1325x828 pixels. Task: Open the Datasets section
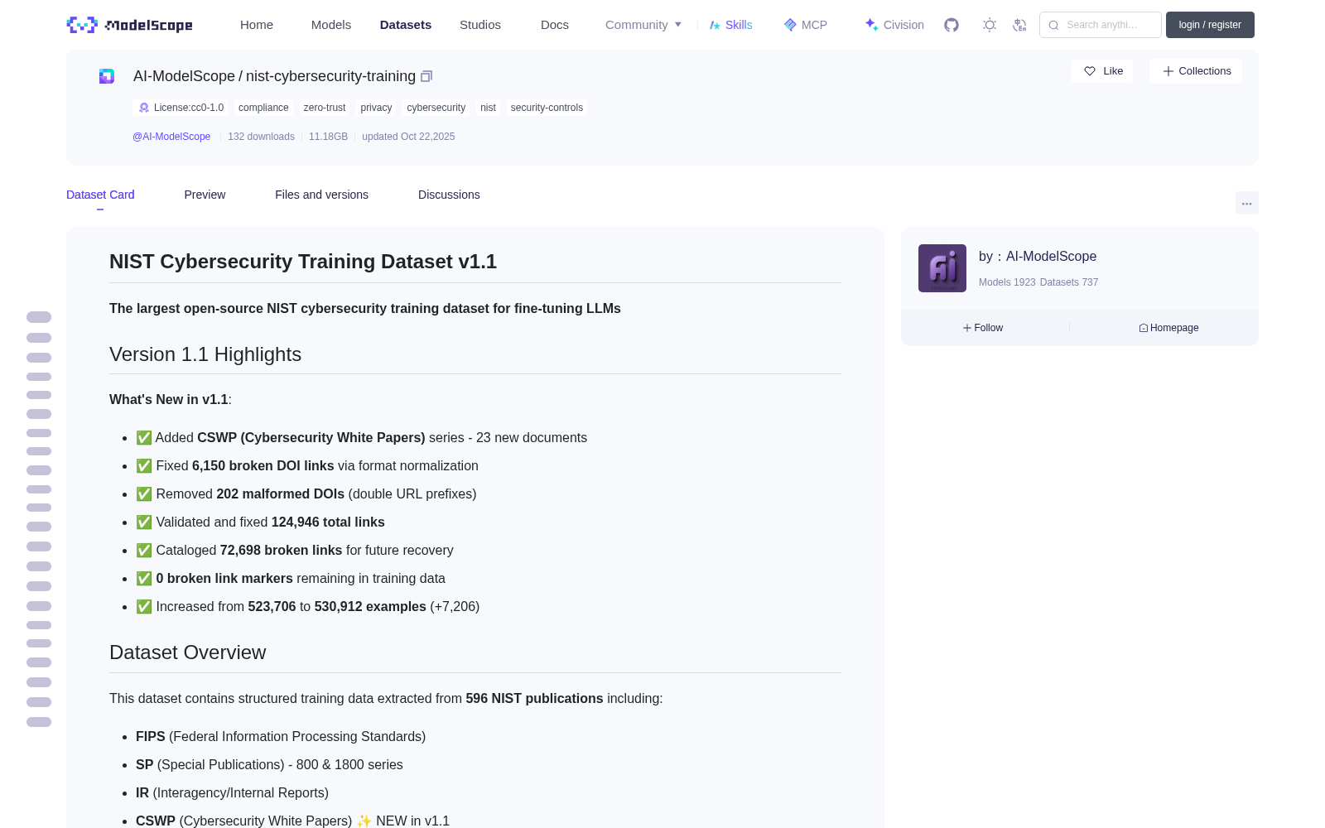click(x=406, y=25)
